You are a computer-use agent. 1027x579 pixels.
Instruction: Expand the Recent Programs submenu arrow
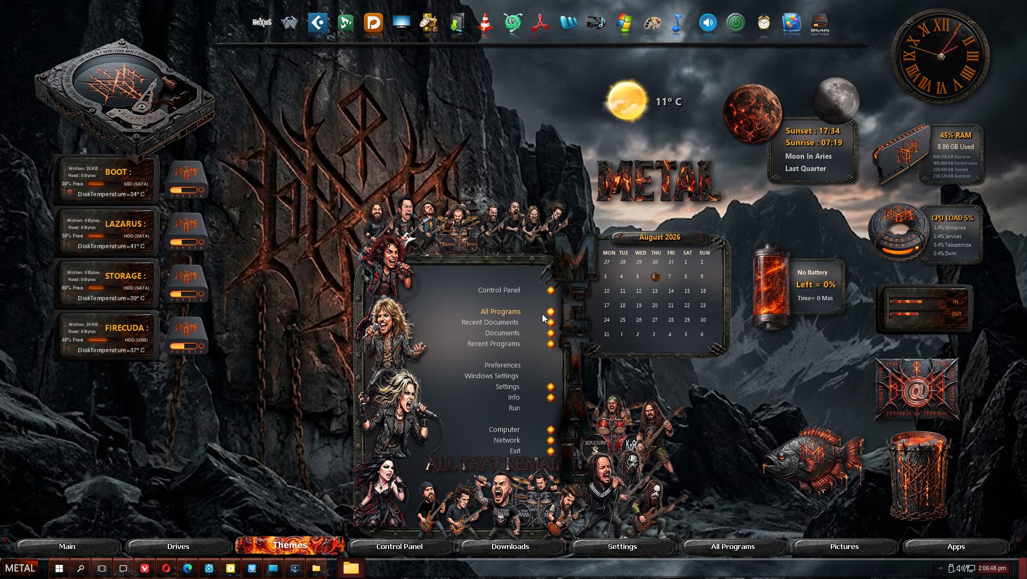coord(550,344)
